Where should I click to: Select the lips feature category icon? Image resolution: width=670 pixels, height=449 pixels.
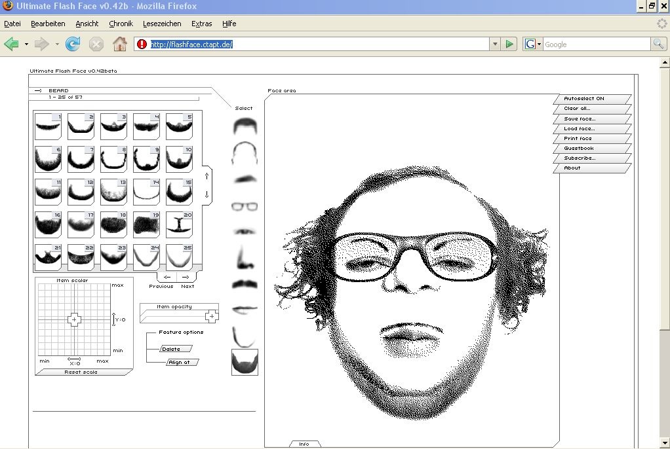(x=245, y=309)
